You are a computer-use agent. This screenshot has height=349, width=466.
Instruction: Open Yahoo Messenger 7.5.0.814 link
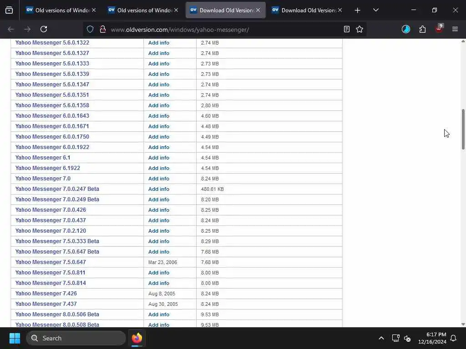coord(51,283)
